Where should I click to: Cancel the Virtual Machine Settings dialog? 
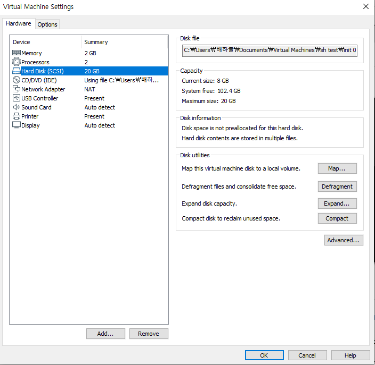coord(307,355)
